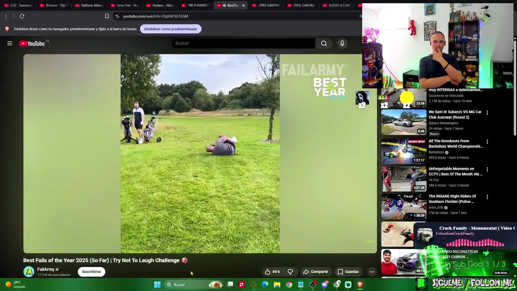Switch to the Inner Fire browser tab
This screenshot has width=517, height=291.
tap(124, 5)
